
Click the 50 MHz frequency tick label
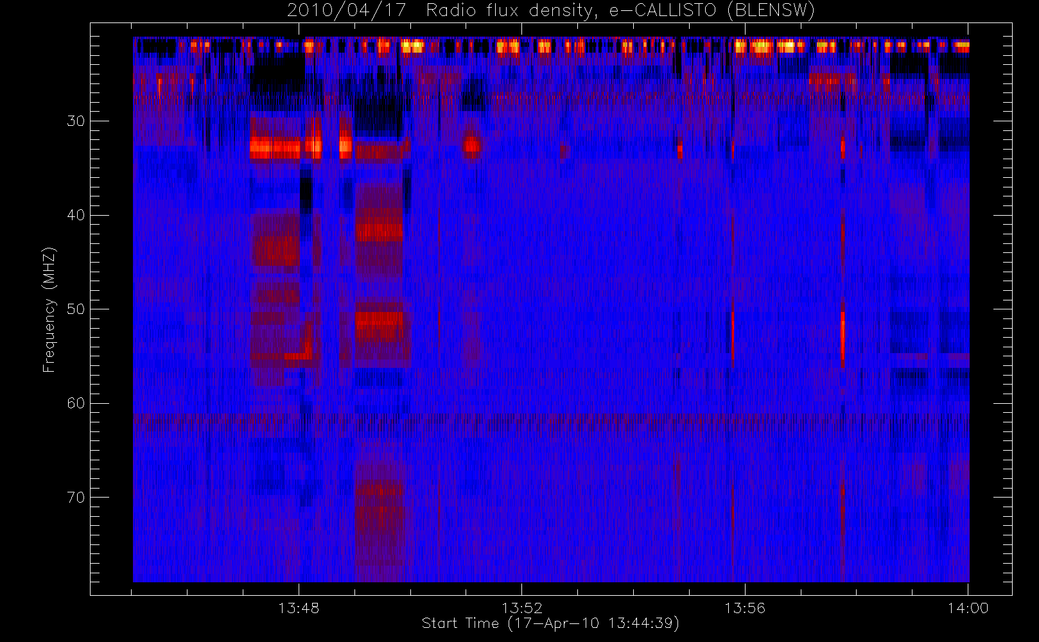click(76, 309)
